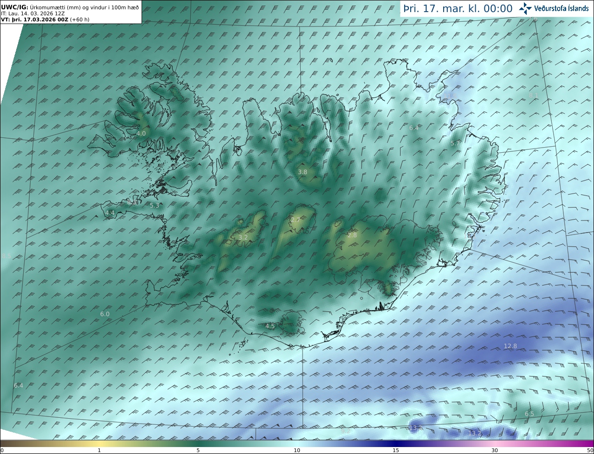Click the 2.8 precipitation value
Viewport: 594px width, 454px height.
(352, 235)
